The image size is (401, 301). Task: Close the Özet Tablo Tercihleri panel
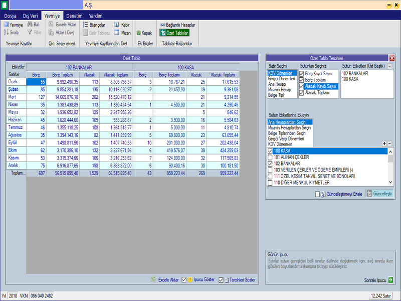pyautogui.click(x=392, y=58)
